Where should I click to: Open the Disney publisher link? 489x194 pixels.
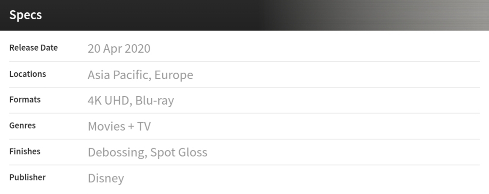pyautogui.click(x=105, y=178)
